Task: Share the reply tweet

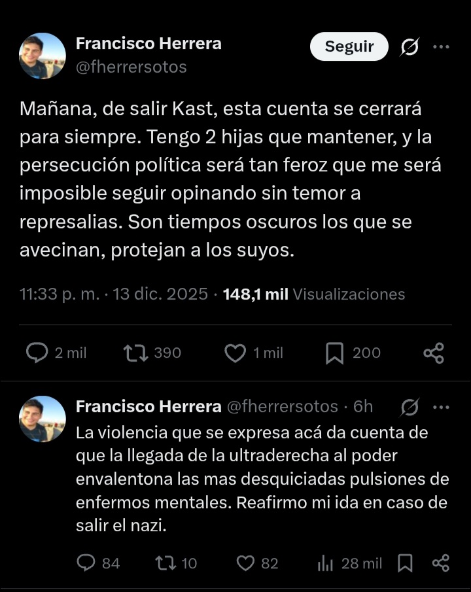Action: 441,563
